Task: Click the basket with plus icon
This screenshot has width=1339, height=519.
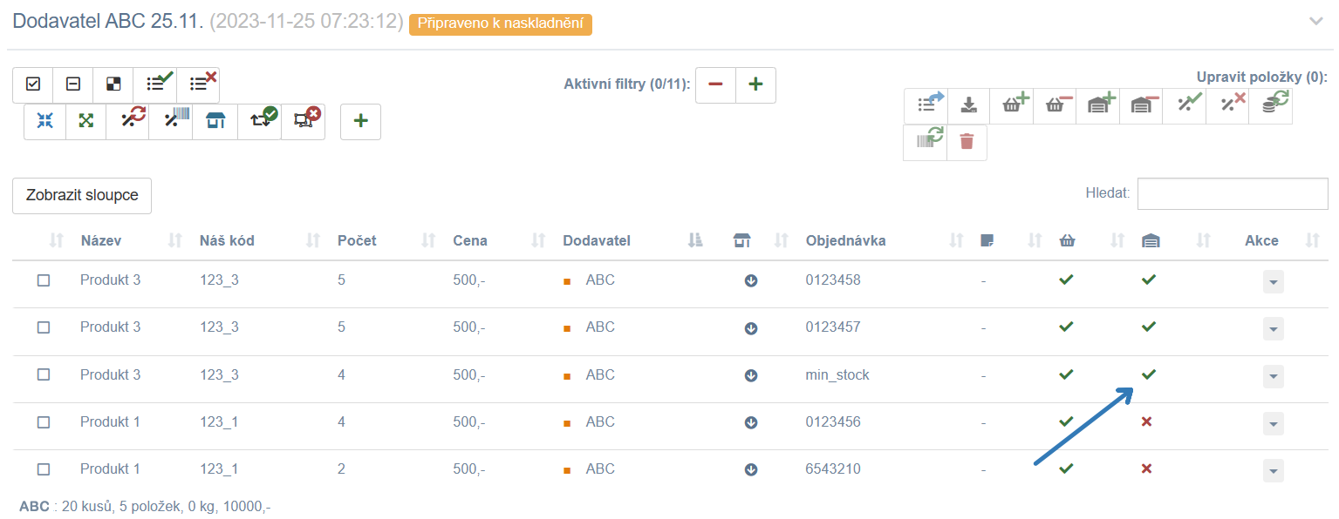Action: 1013,105
